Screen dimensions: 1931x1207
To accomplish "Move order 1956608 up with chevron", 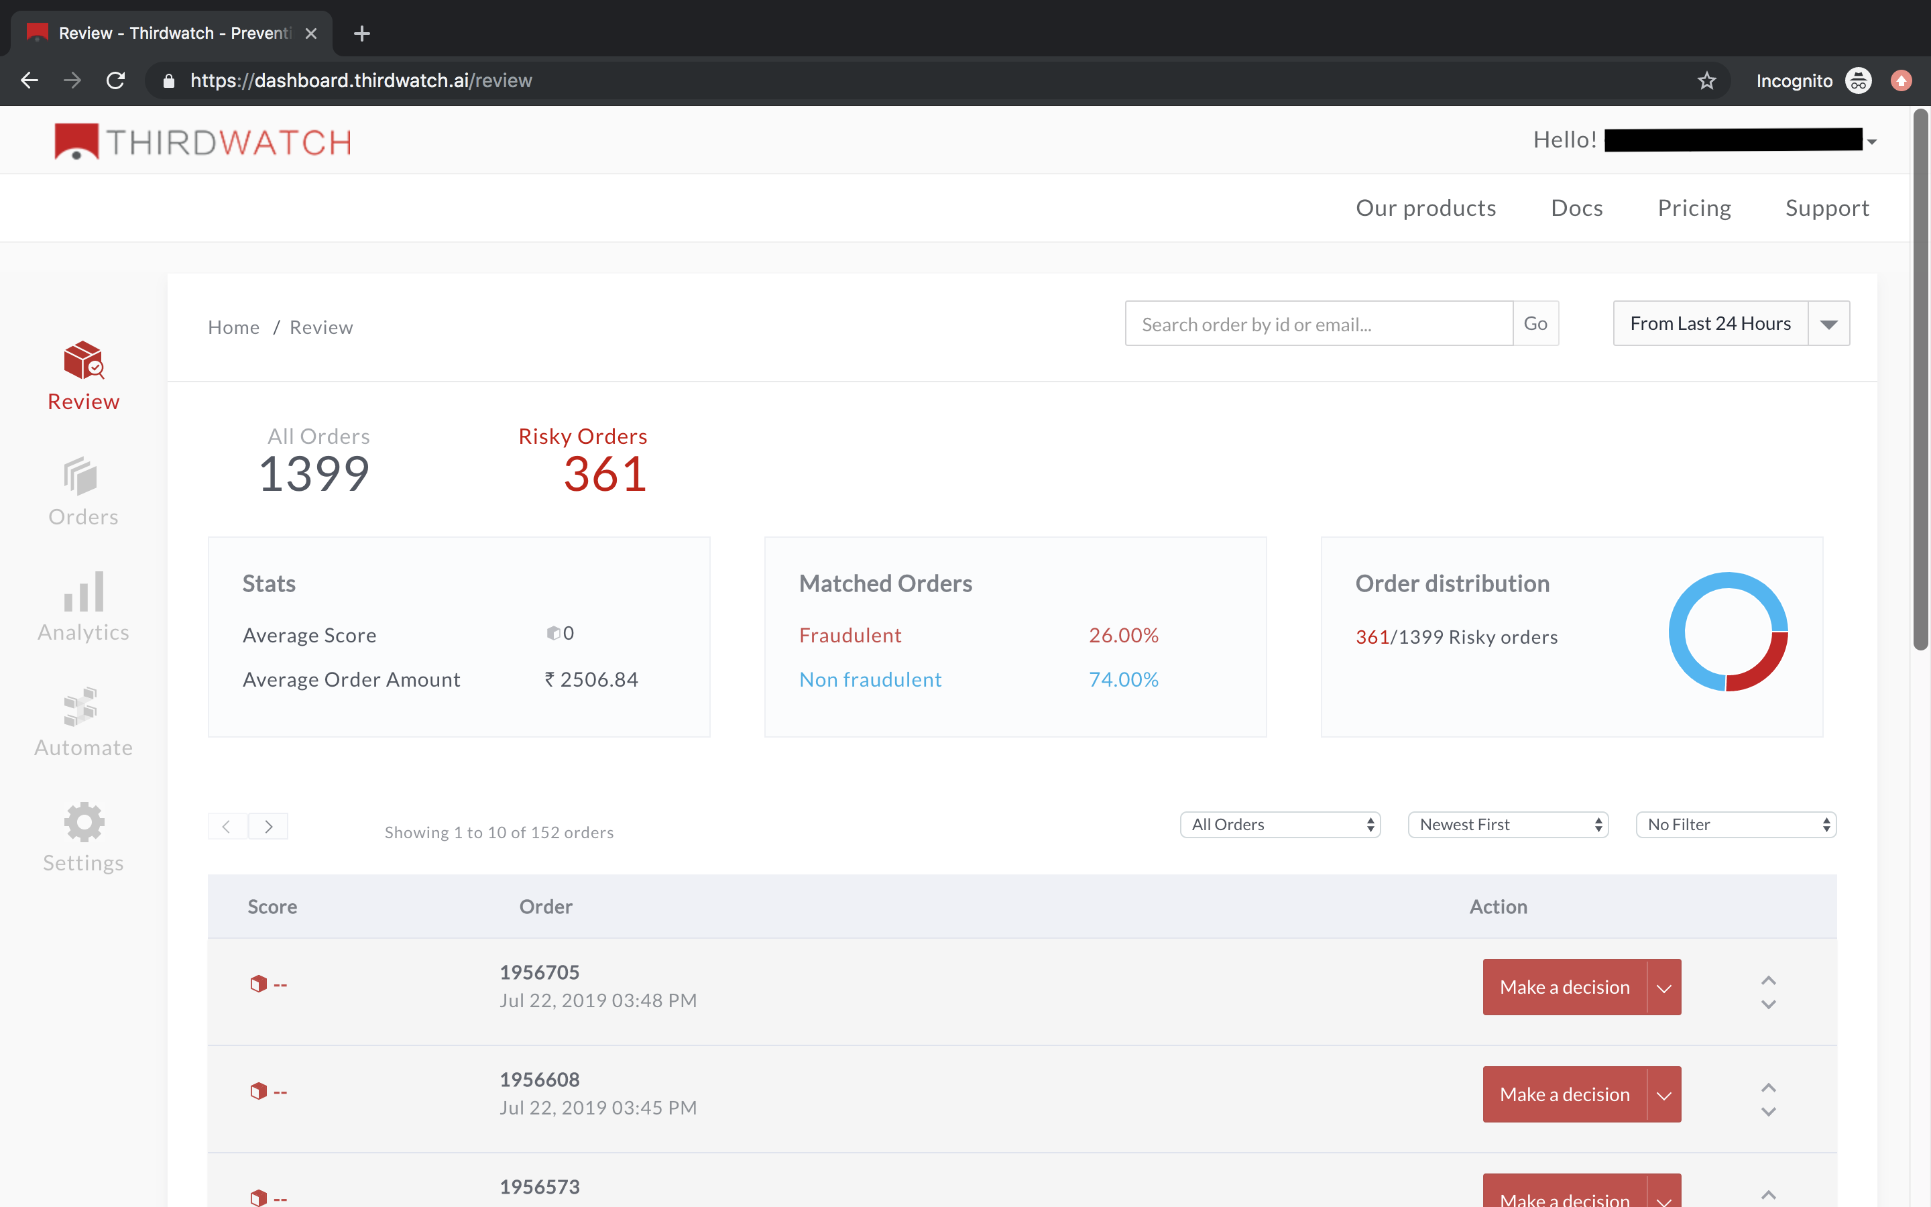I will [1768, 1087].
